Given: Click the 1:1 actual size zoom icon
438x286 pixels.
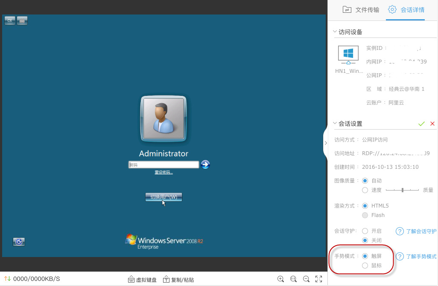Looking at the screenshot, I should 293,279.
